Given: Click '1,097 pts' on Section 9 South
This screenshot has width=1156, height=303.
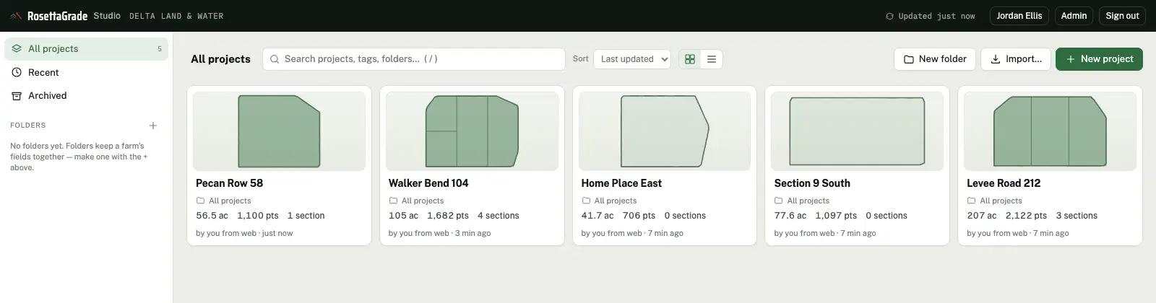Looking at the screenshot, I should [836, 216].
